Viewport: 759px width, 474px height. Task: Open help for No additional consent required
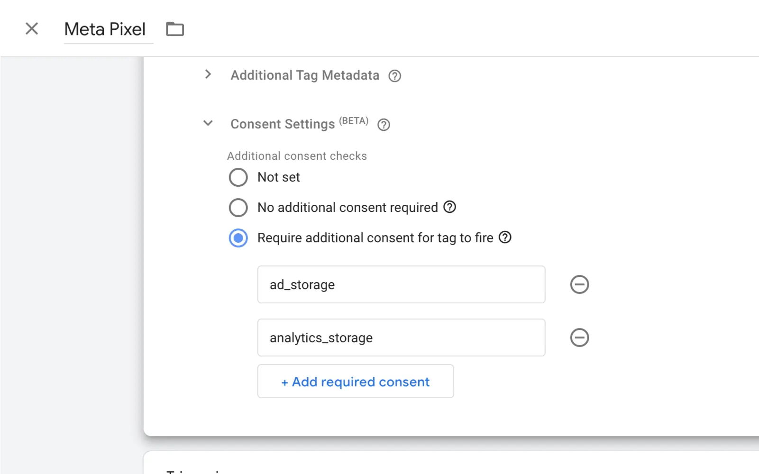tap(449, 207)
